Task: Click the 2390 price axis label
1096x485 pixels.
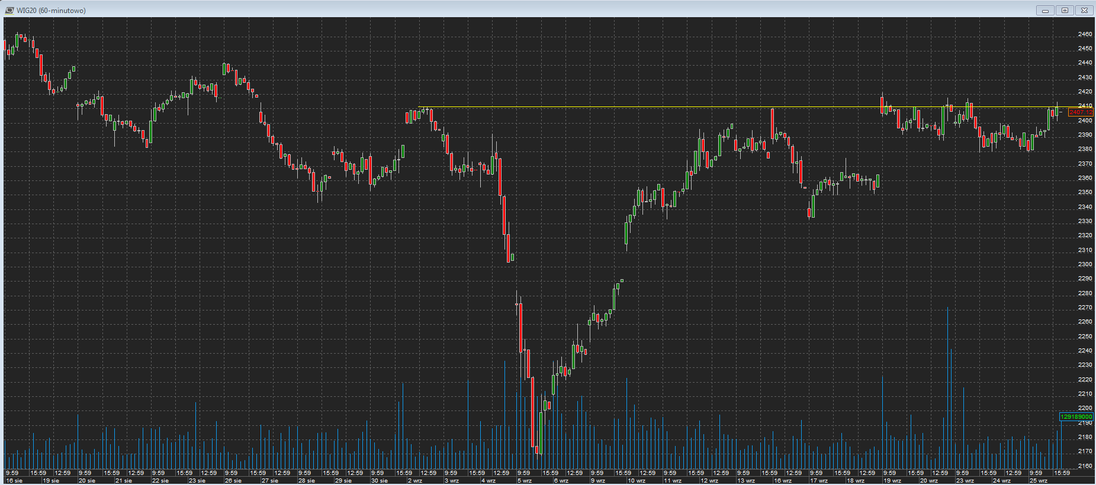Action: click(1085, 135)
